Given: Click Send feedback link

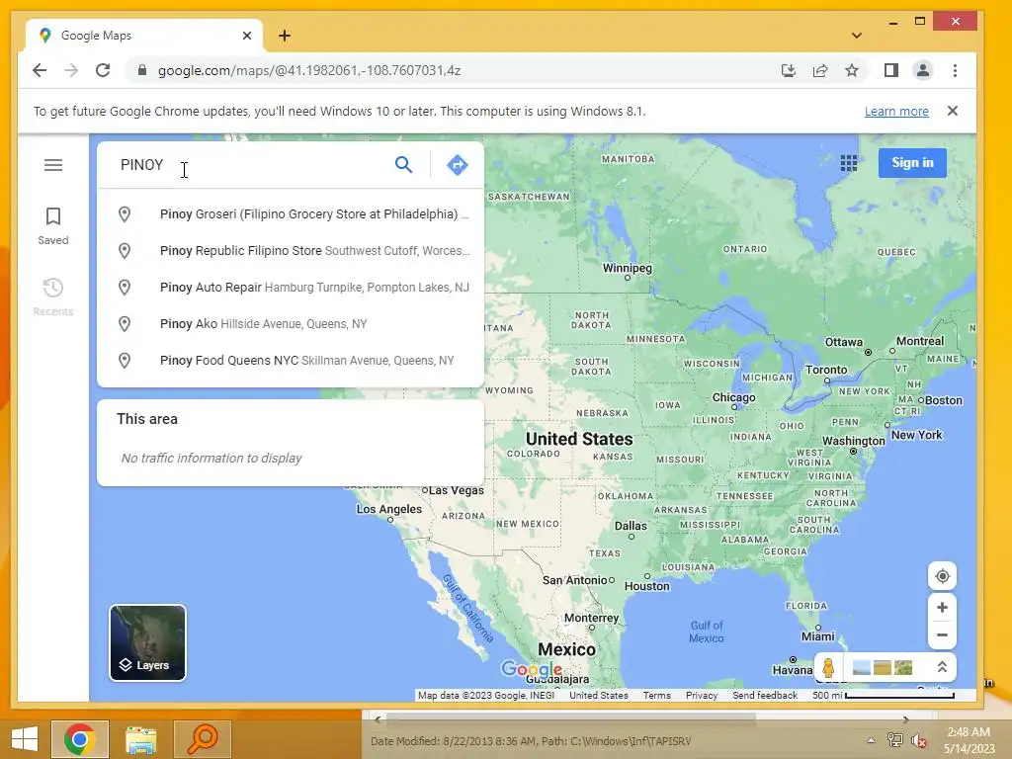Looking at the screenshot, I should pos(765,695).
